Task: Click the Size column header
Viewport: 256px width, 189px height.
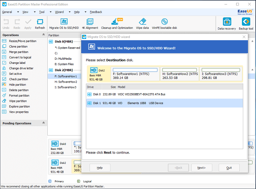Action: click(x=109, y=87)
